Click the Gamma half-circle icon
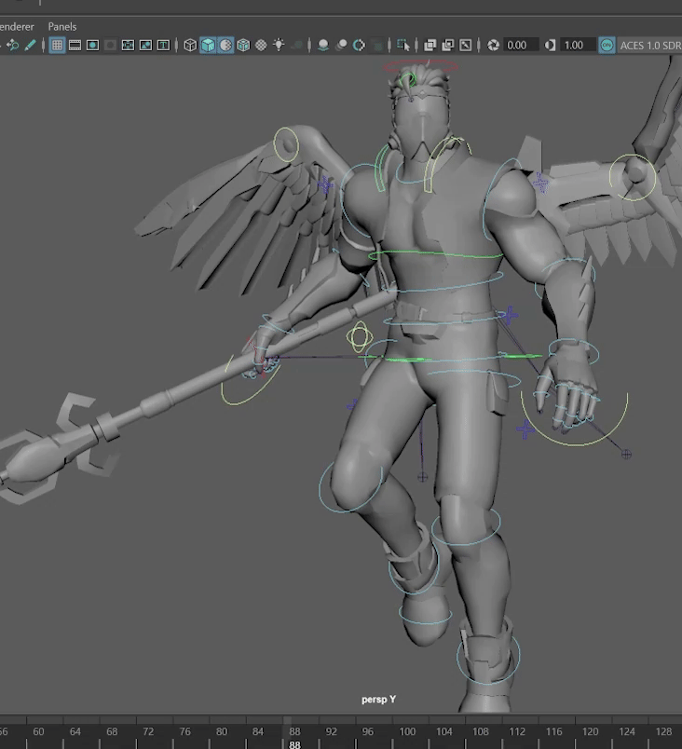The height and width of the screenshot is (749, 682). click(550, 46)
